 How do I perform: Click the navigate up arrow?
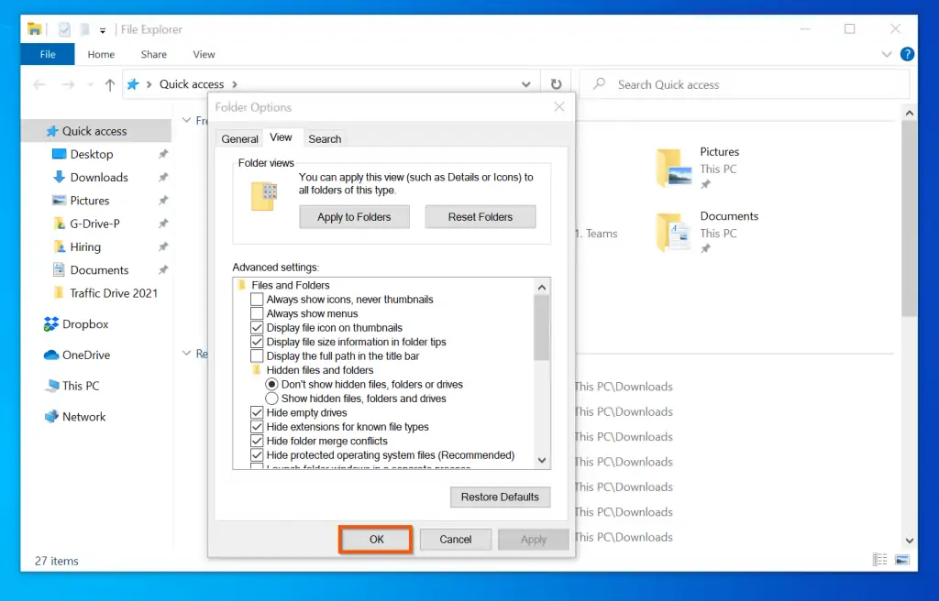coord(109,83)
